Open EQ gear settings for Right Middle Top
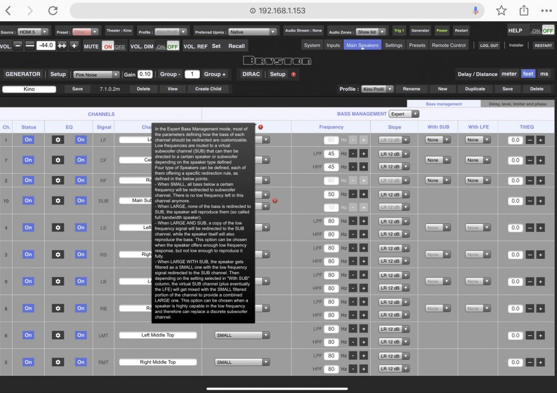557x393 pixels. [x=57, y=362]
